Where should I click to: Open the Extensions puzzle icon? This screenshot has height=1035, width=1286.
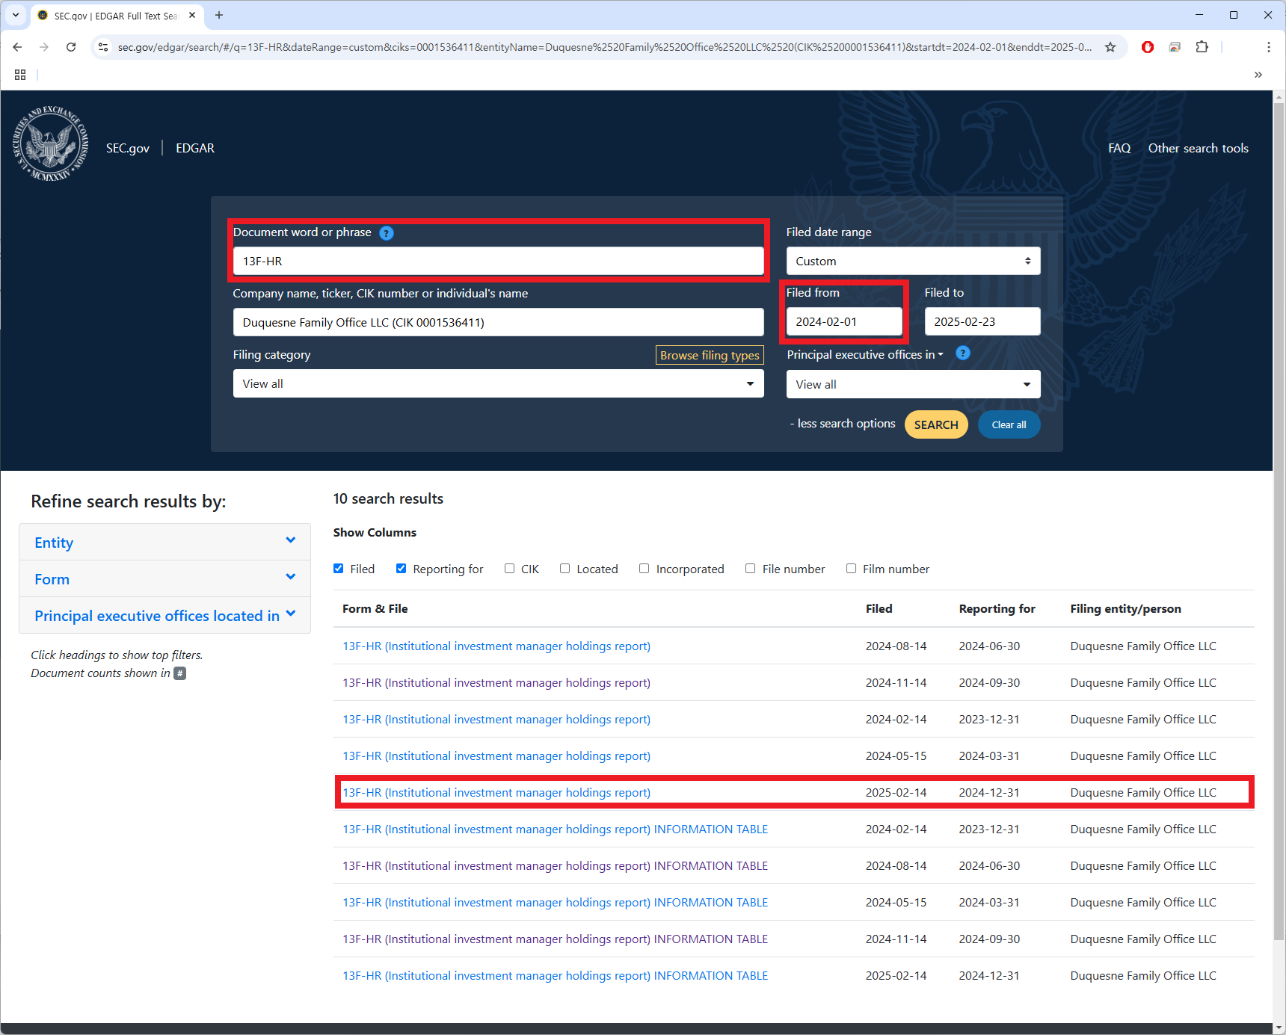[x=1202, y=47]
